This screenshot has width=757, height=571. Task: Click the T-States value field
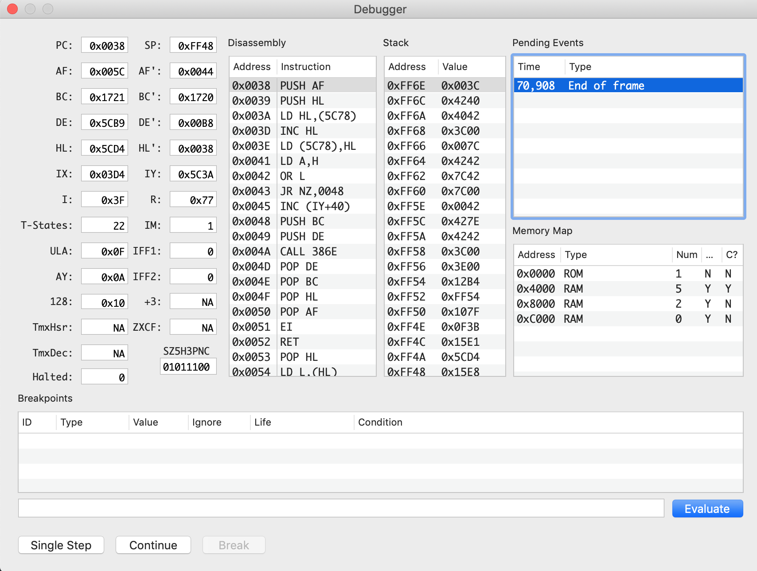[105, 225]
